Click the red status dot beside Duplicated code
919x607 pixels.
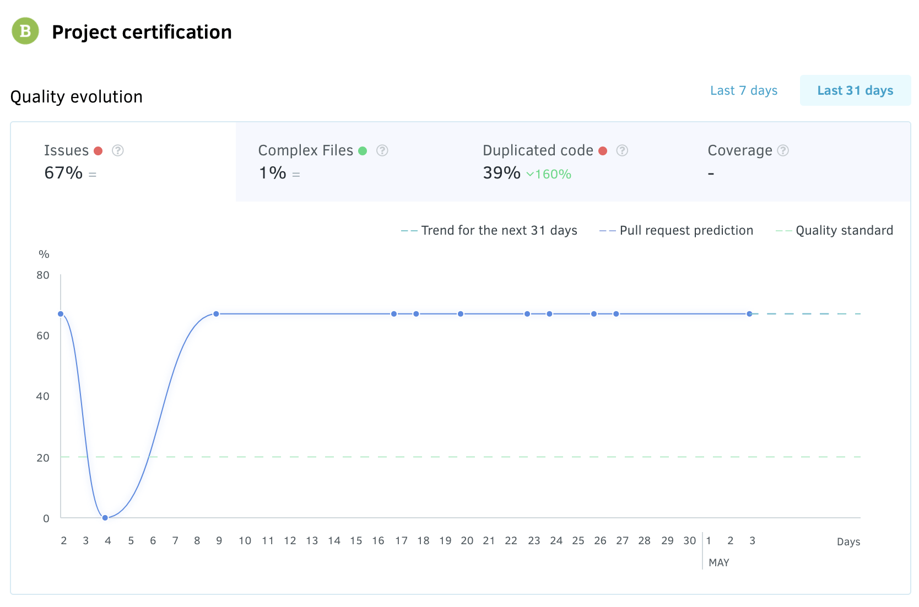(603, 151)
